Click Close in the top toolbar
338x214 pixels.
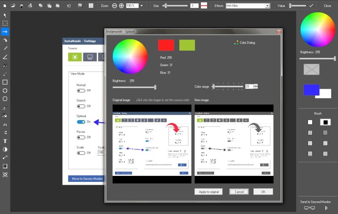point(327,6)
